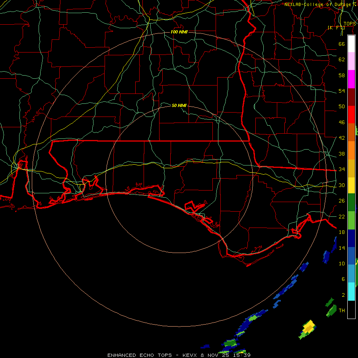This screenshot has width=358, height=358.
Task: Click the legend value '62'
Action: (342, 60)
